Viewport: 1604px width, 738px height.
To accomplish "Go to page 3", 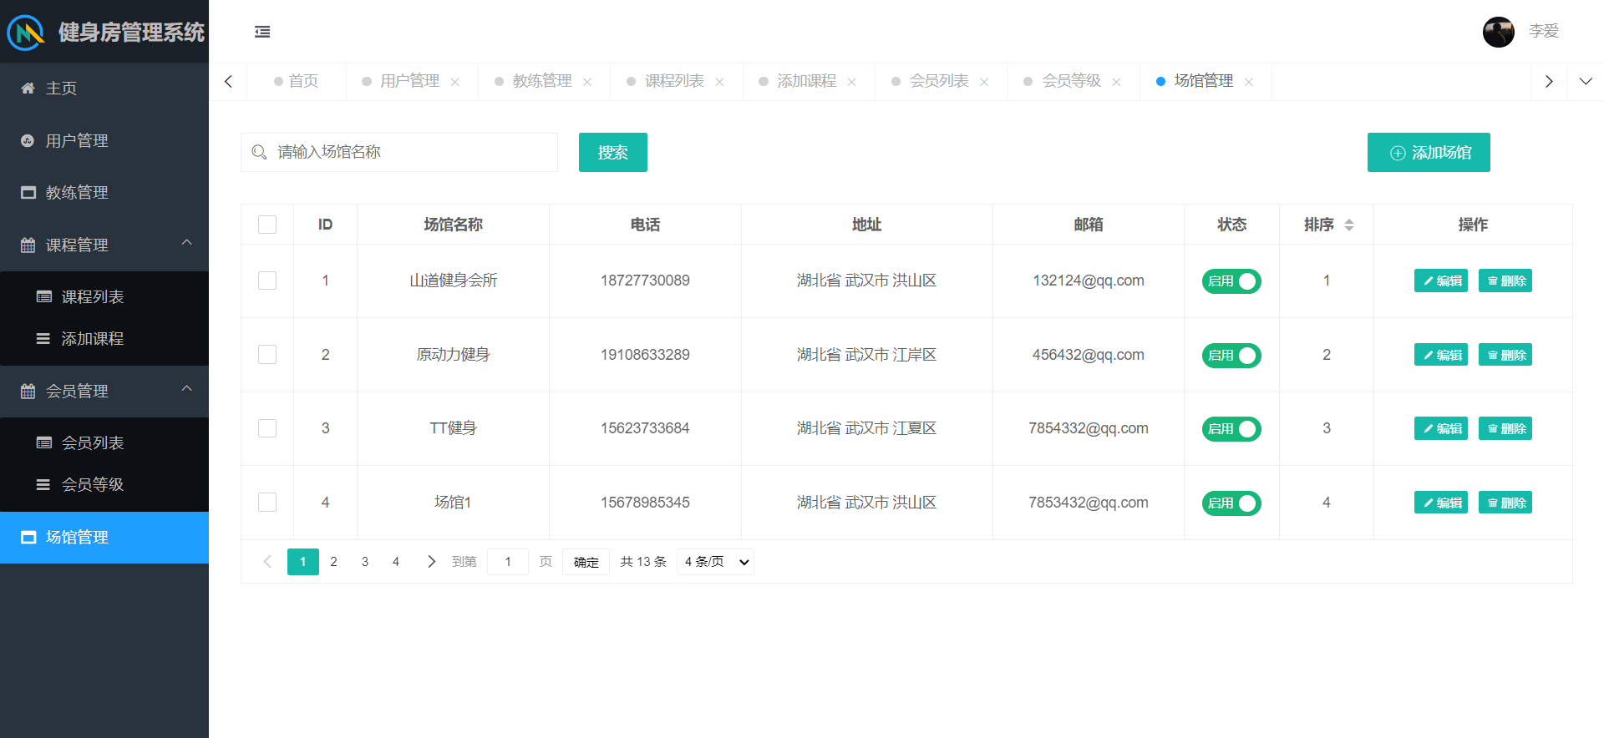I will 365,562.
